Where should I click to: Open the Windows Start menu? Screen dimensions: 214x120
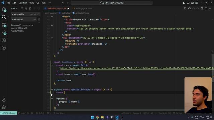(92, 117)
